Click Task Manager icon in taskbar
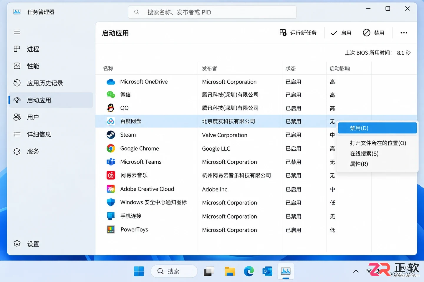The width and height of the screenshot is (424, 282). [286, 271]
